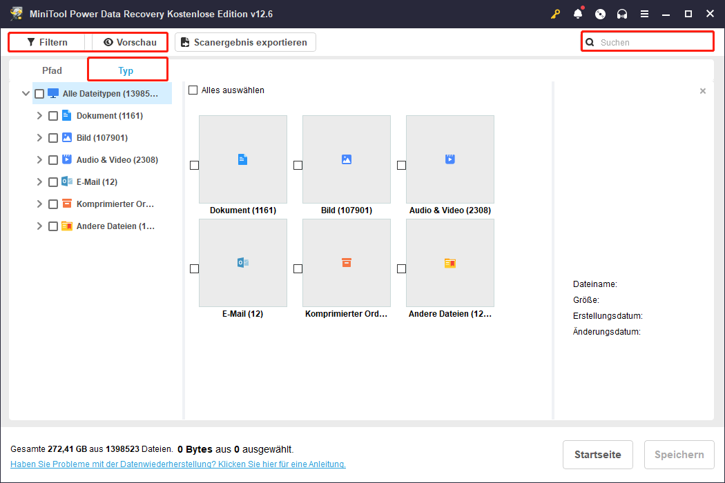Image resolution: width=725 pixels, height=483 pixels.
Task: Switch to the Pfad tab
Action: point(52,70)
